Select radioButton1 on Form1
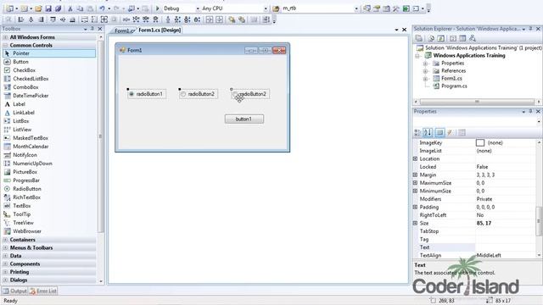This screenshot has height=305, width=543. [147, 94]
